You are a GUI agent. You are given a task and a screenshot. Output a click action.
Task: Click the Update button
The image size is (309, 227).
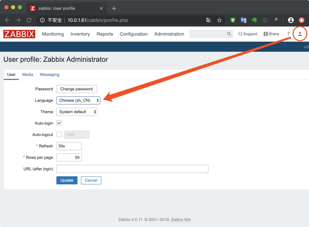(67, 180)
